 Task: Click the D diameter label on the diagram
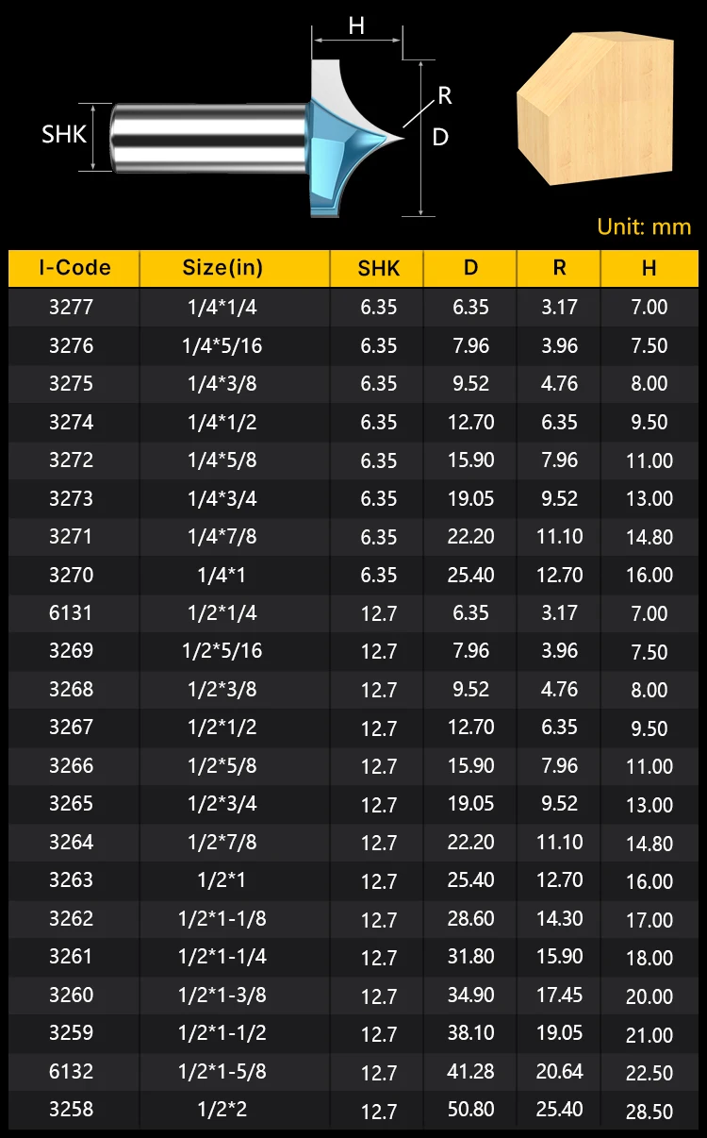(440, 138)
